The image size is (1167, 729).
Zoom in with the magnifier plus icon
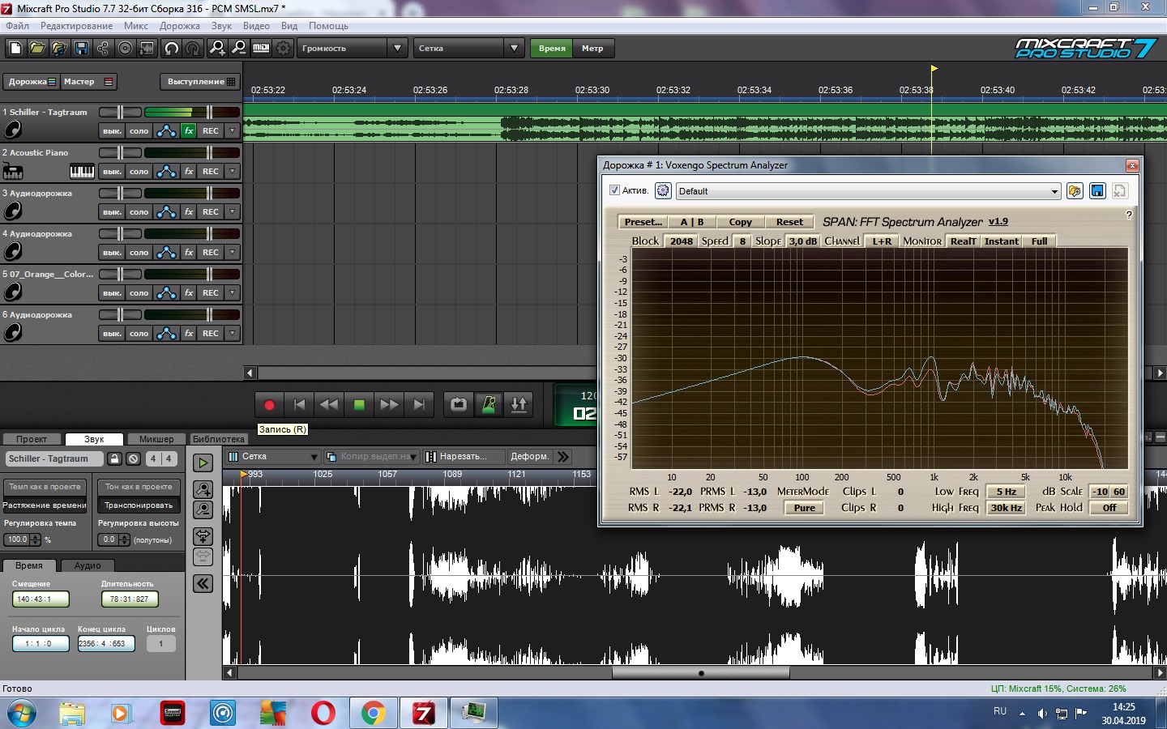(217, 49)
